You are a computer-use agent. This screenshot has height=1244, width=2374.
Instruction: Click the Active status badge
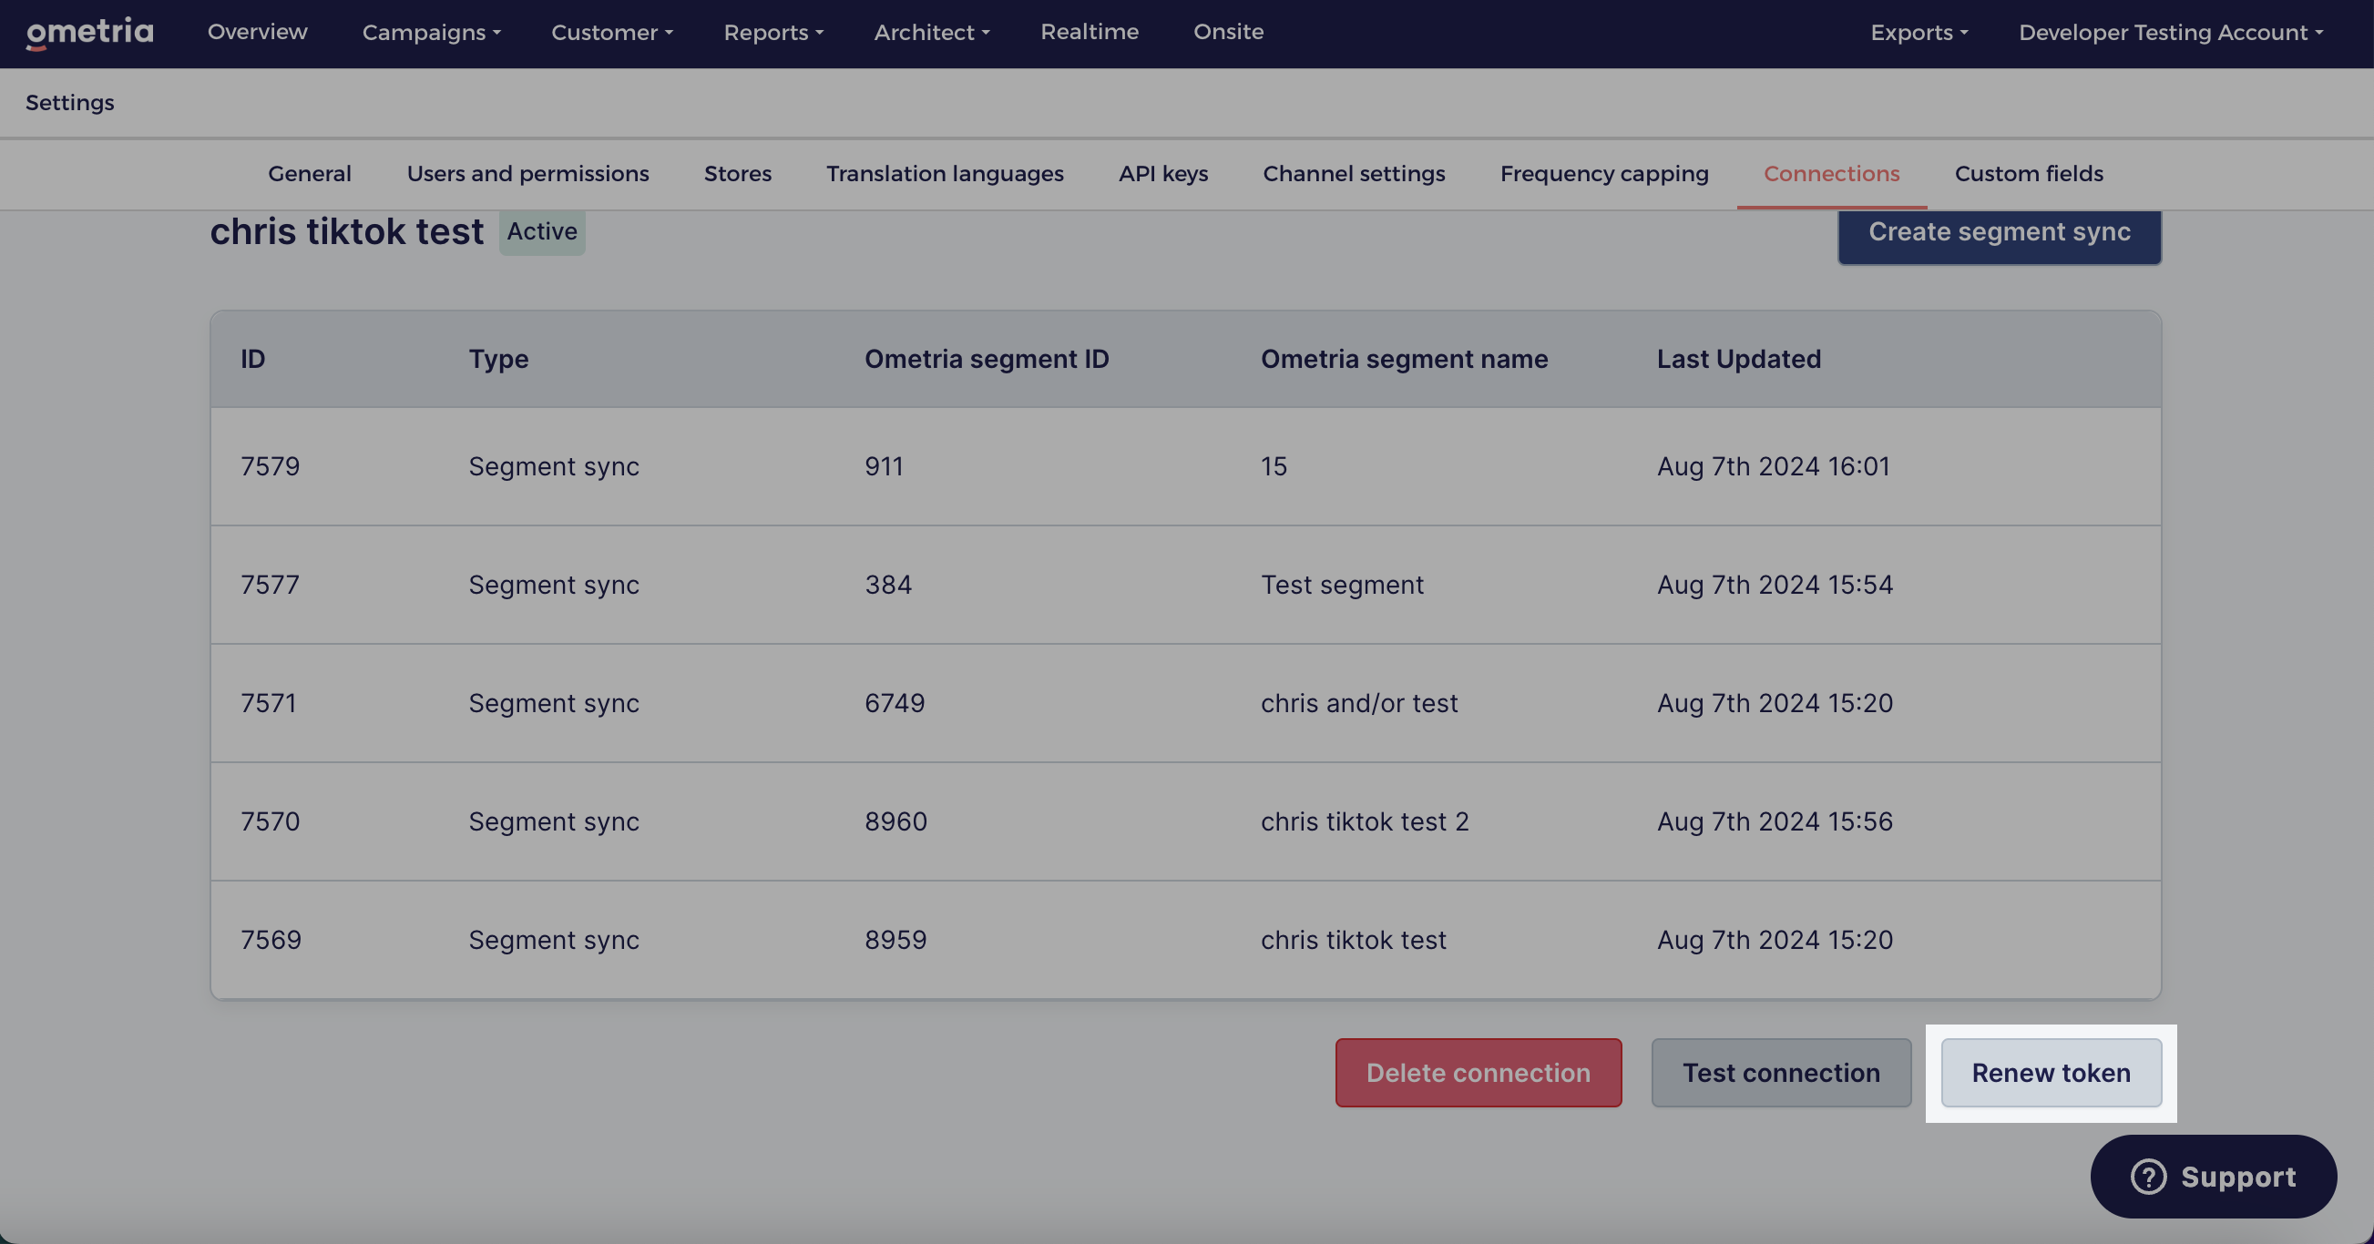pyautogui.click(x=542, y=231)
